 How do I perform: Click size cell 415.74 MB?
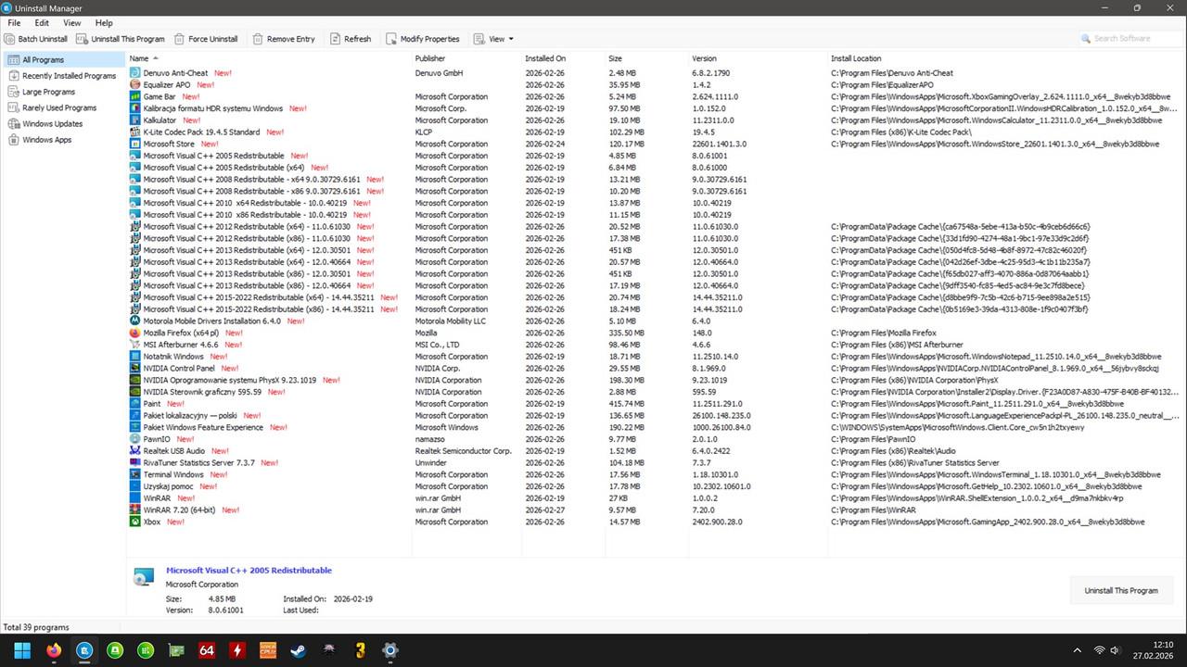click(628, 404)
